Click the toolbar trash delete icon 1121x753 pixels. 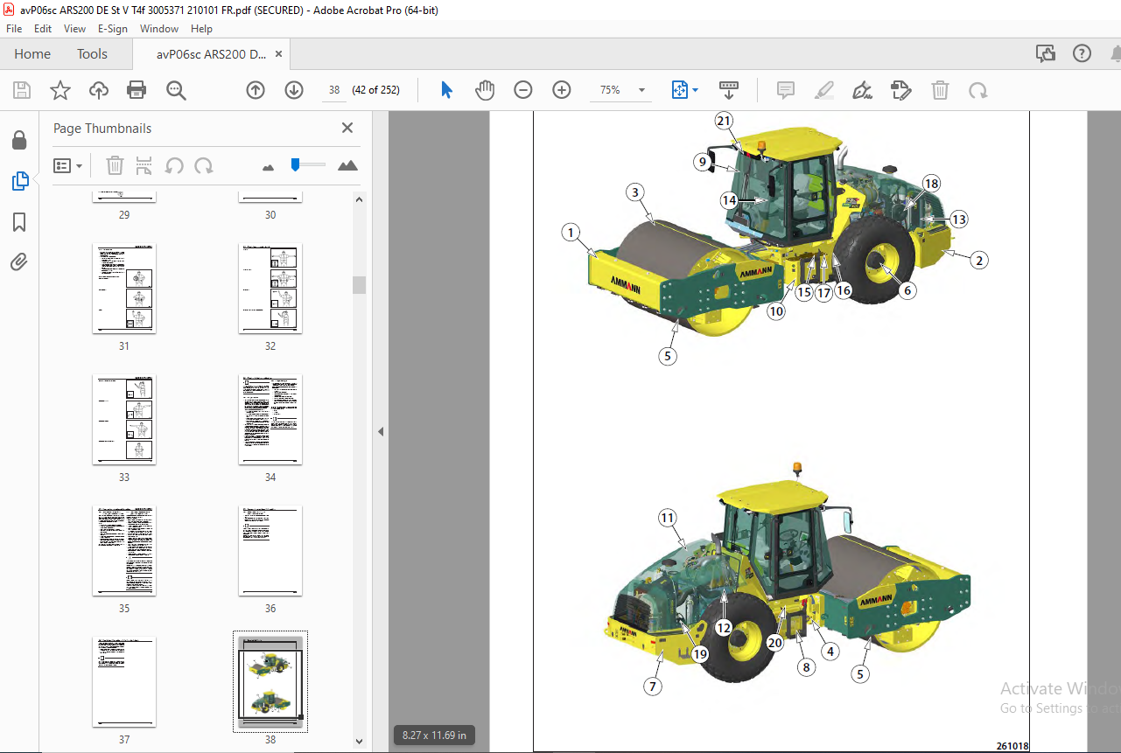[x=940, y=90]
